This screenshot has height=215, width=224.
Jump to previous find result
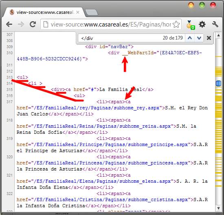pyautogui.click(x=190, y=38)
